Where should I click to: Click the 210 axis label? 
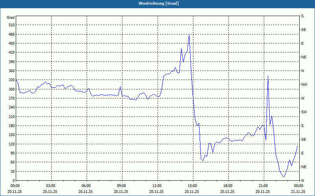point(12,116)
